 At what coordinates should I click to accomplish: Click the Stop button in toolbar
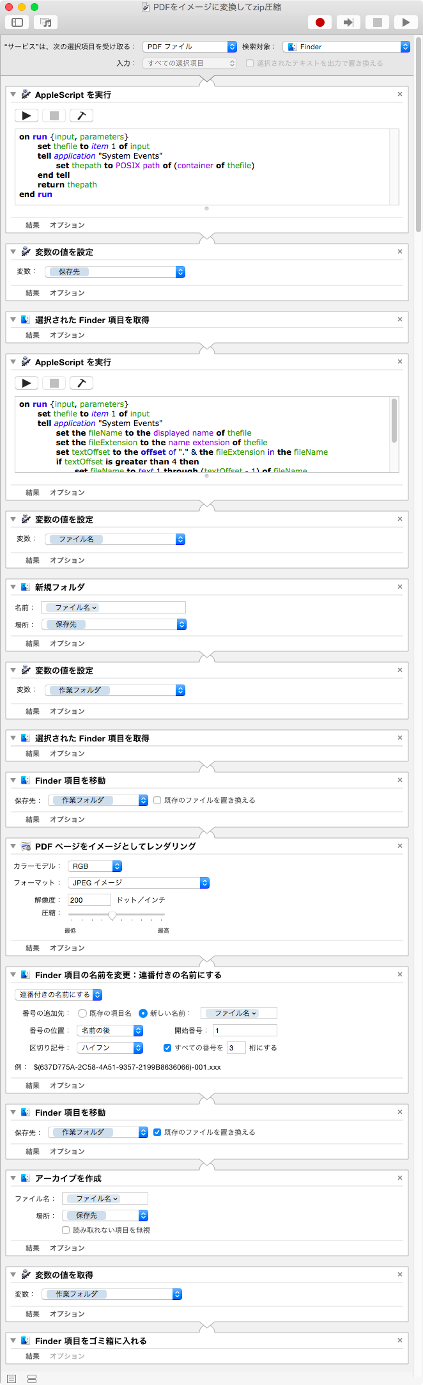click(377, 22)
